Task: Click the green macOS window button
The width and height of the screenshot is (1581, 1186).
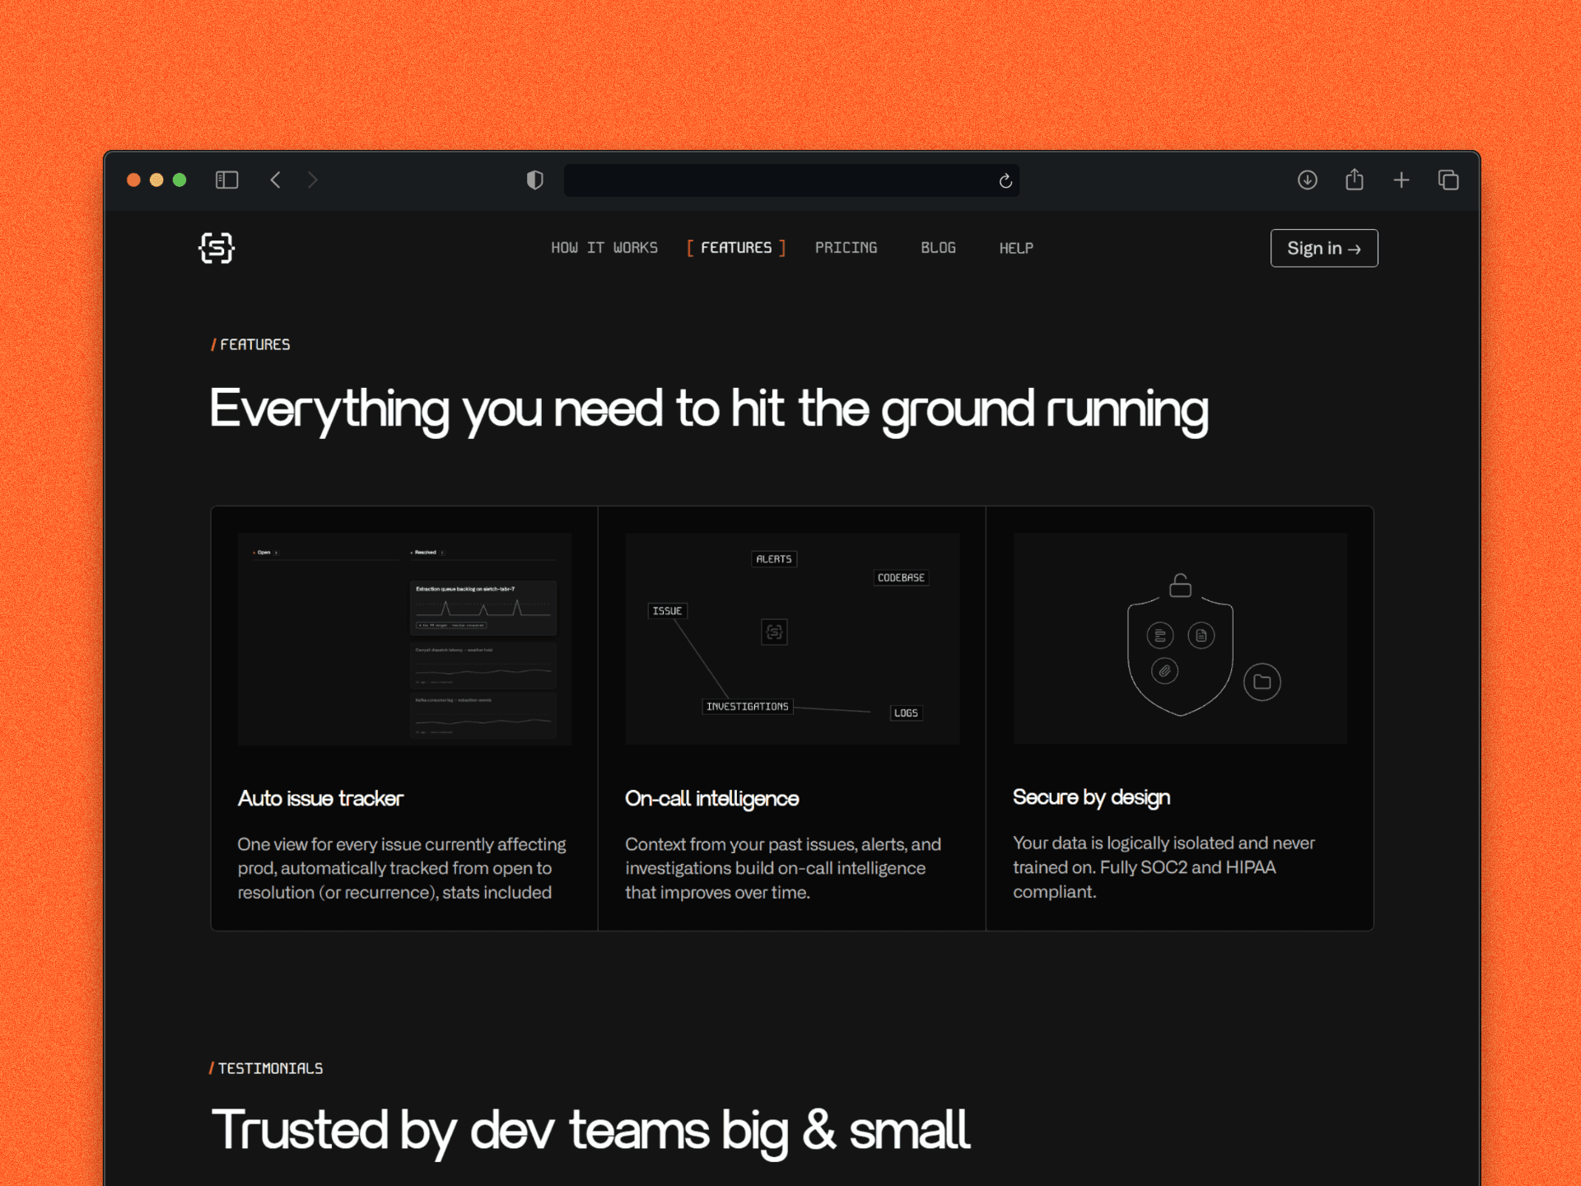Action: click(x=180, y=180)
